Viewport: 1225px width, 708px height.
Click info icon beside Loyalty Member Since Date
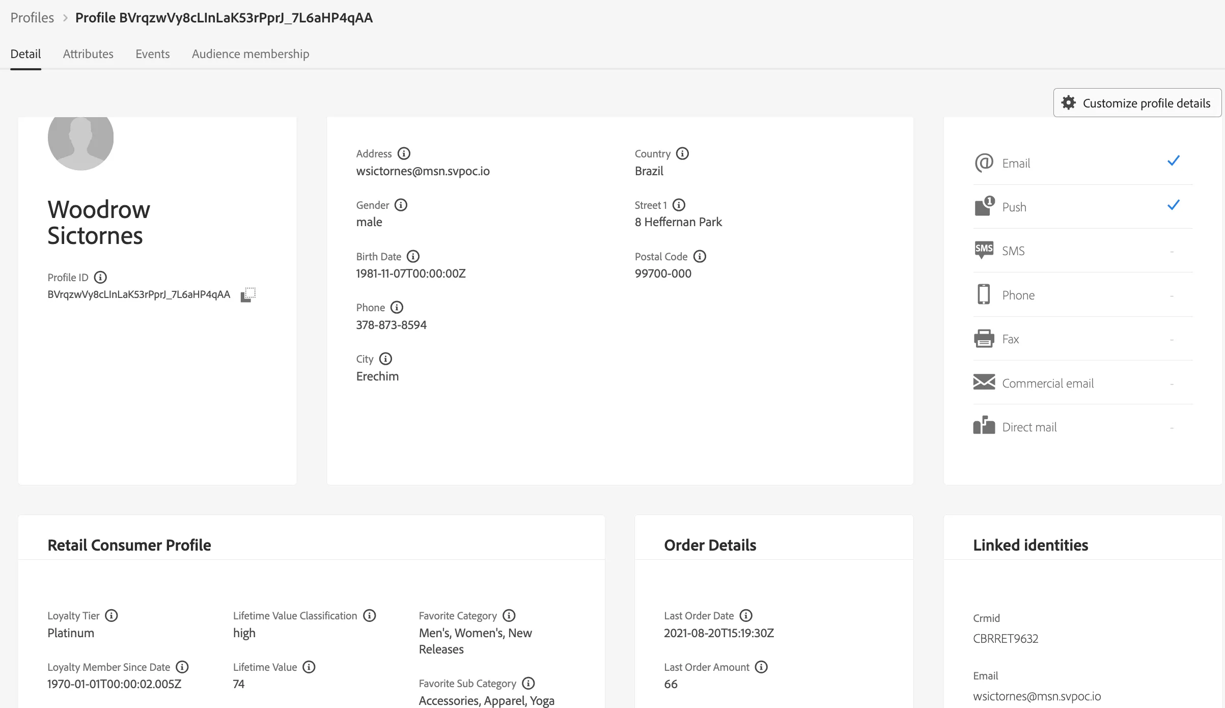[x=182, y=667]
